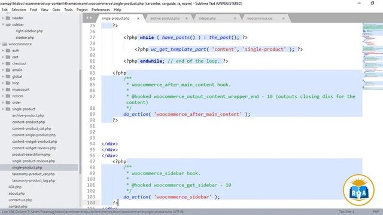Expand the loop folder
Screen dimensions: 383x215
[3, 83]
